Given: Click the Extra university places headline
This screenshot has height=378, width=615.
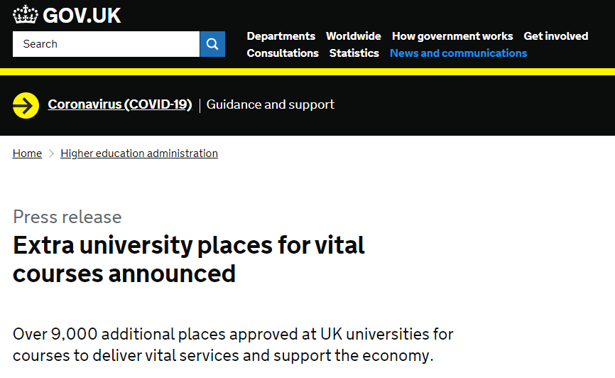Looking at the screenshot, I should pos(189,259).
